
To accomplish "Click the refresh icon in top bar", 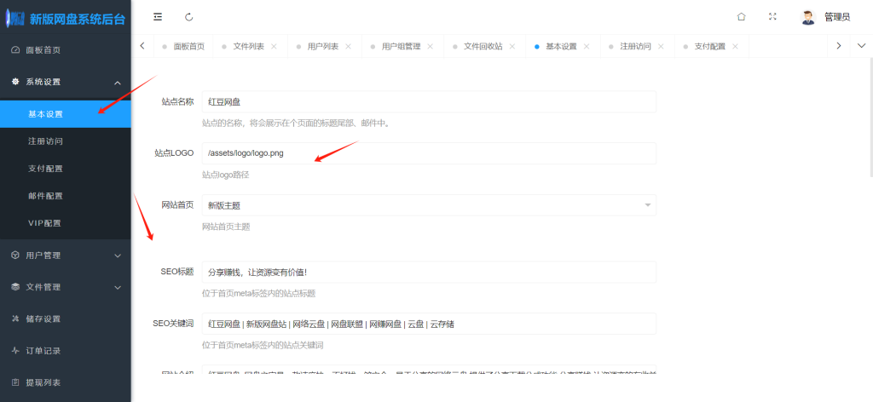I will pos(189,17).
